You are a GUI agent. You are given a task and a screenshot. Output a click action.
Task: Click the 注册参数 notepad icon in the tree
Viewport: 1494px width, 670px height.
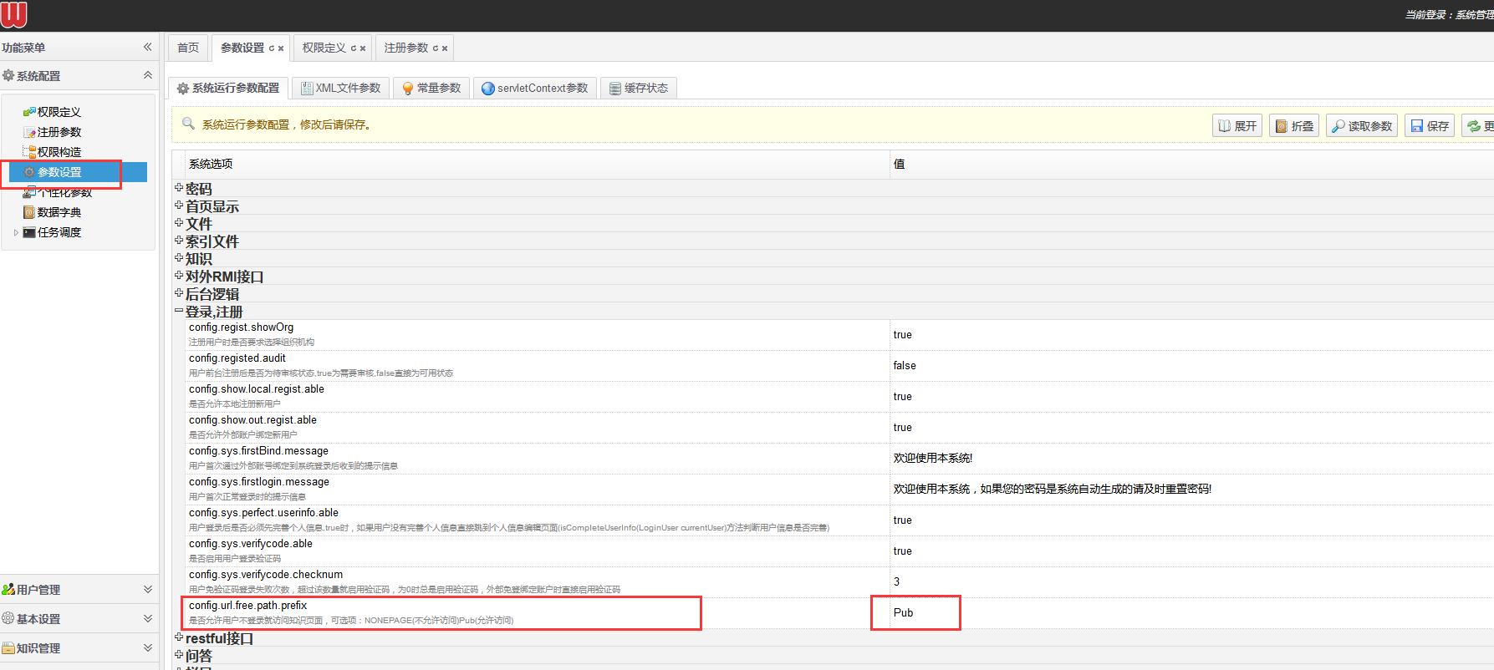coord(29,131)
